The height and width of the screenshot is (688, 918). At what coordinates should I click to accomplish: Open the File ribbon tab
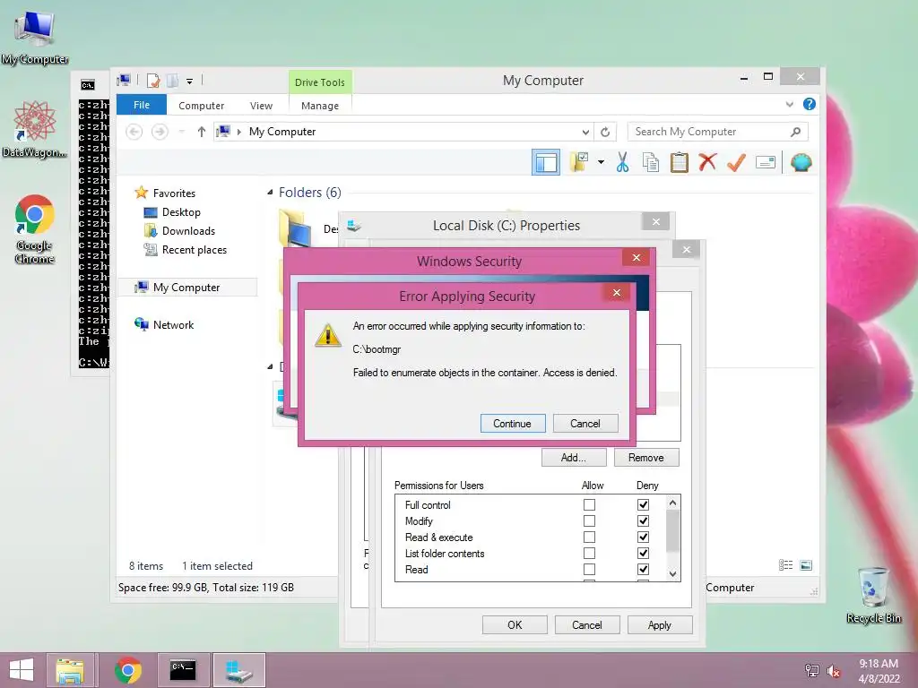pyautogui.click(x=142, y=105)
